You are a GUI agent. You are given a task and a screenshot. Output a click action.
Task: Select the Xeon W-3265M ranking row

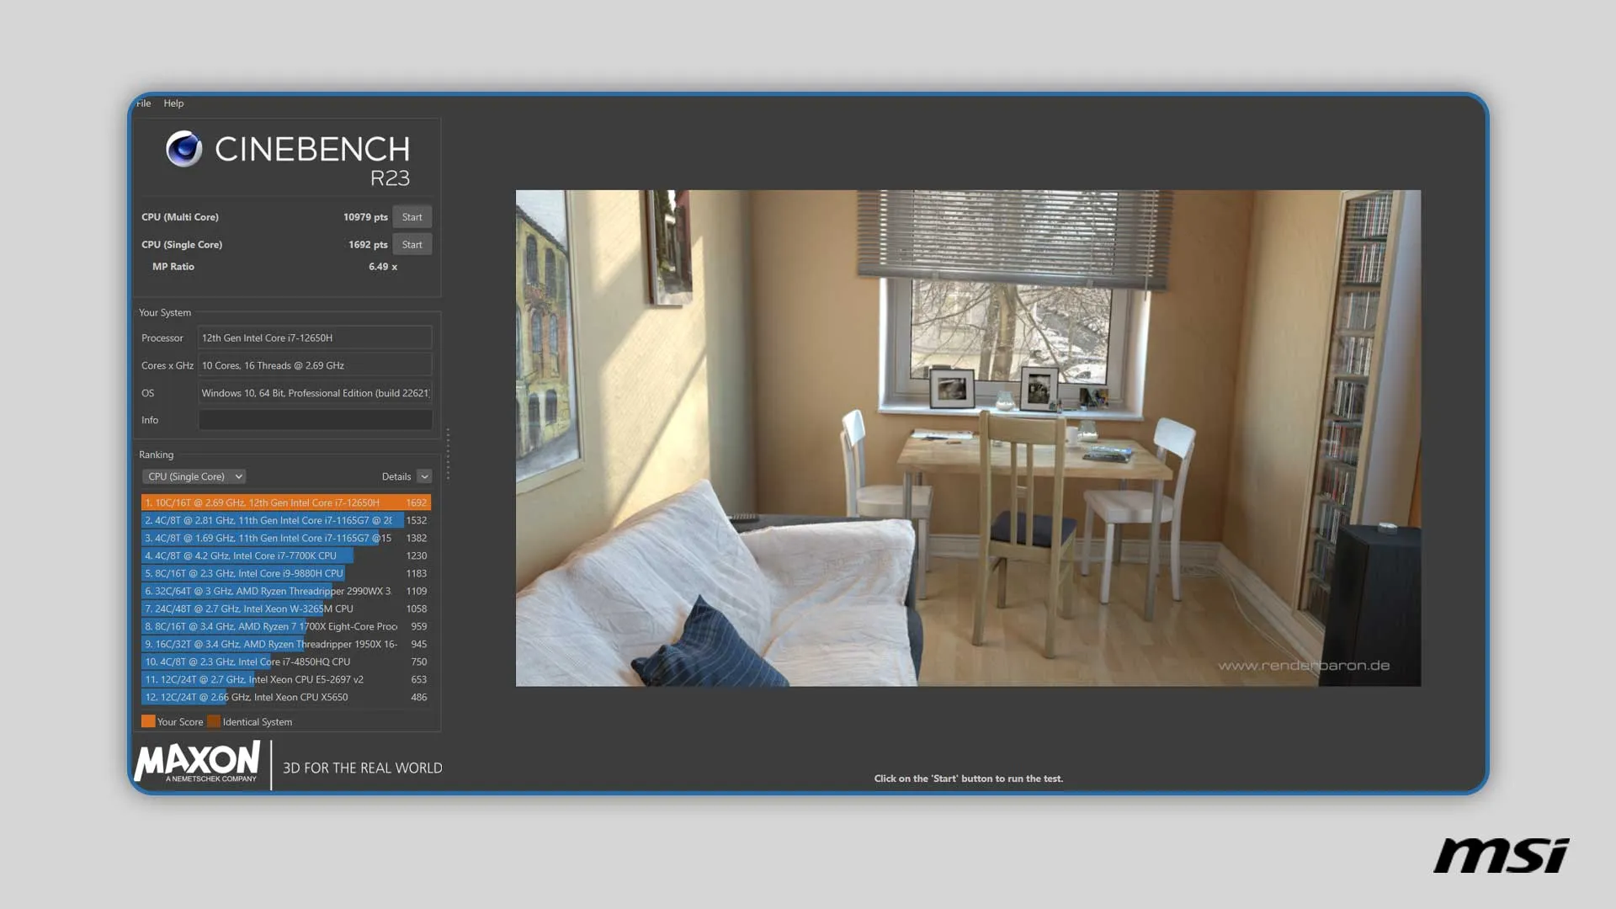click(286, 609)
